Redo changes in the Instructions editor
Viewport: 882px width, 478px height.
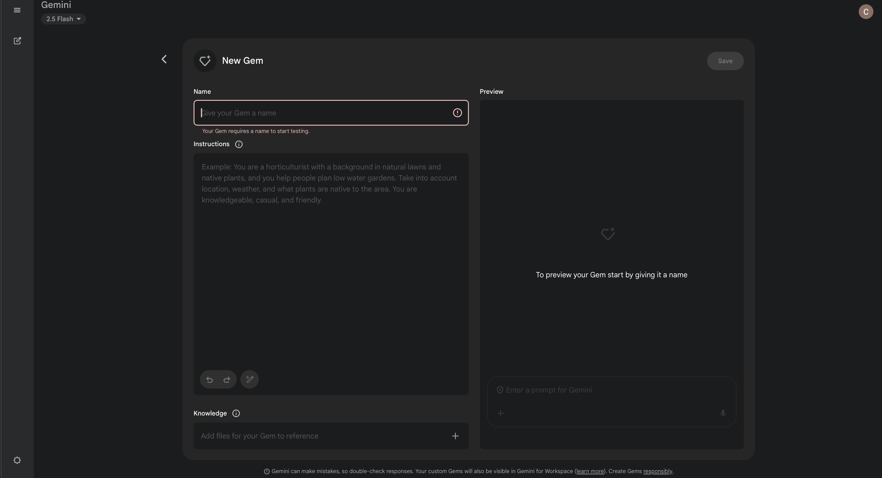pyautogui.click(x=227, y=379)
